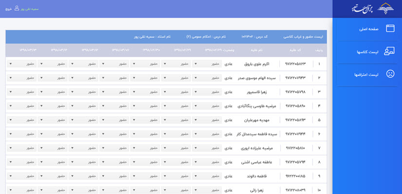Click the 'کد طلبه' column header
The height and width of the screenshot is (194, 402).
[x=295, y=50]
